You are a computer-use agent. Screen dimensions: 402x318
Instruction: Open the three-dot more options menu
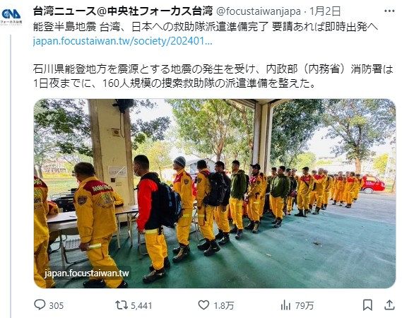390,11
